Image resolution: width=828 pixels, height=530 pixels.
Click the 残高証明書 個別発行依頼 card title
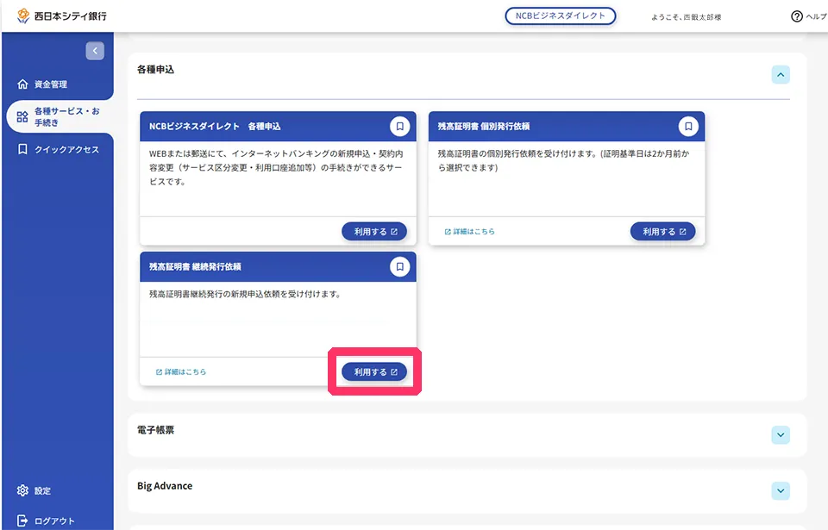click(x=484, y=126)
